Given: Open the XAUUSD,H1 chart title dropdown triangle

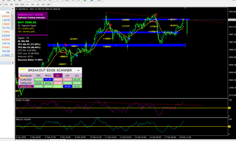Looking at the screenshot, I should 17,9.
